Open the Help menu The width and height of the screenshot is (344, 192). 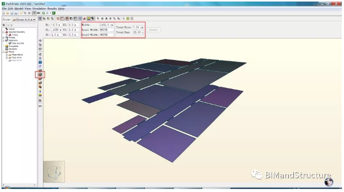(61, 9)
